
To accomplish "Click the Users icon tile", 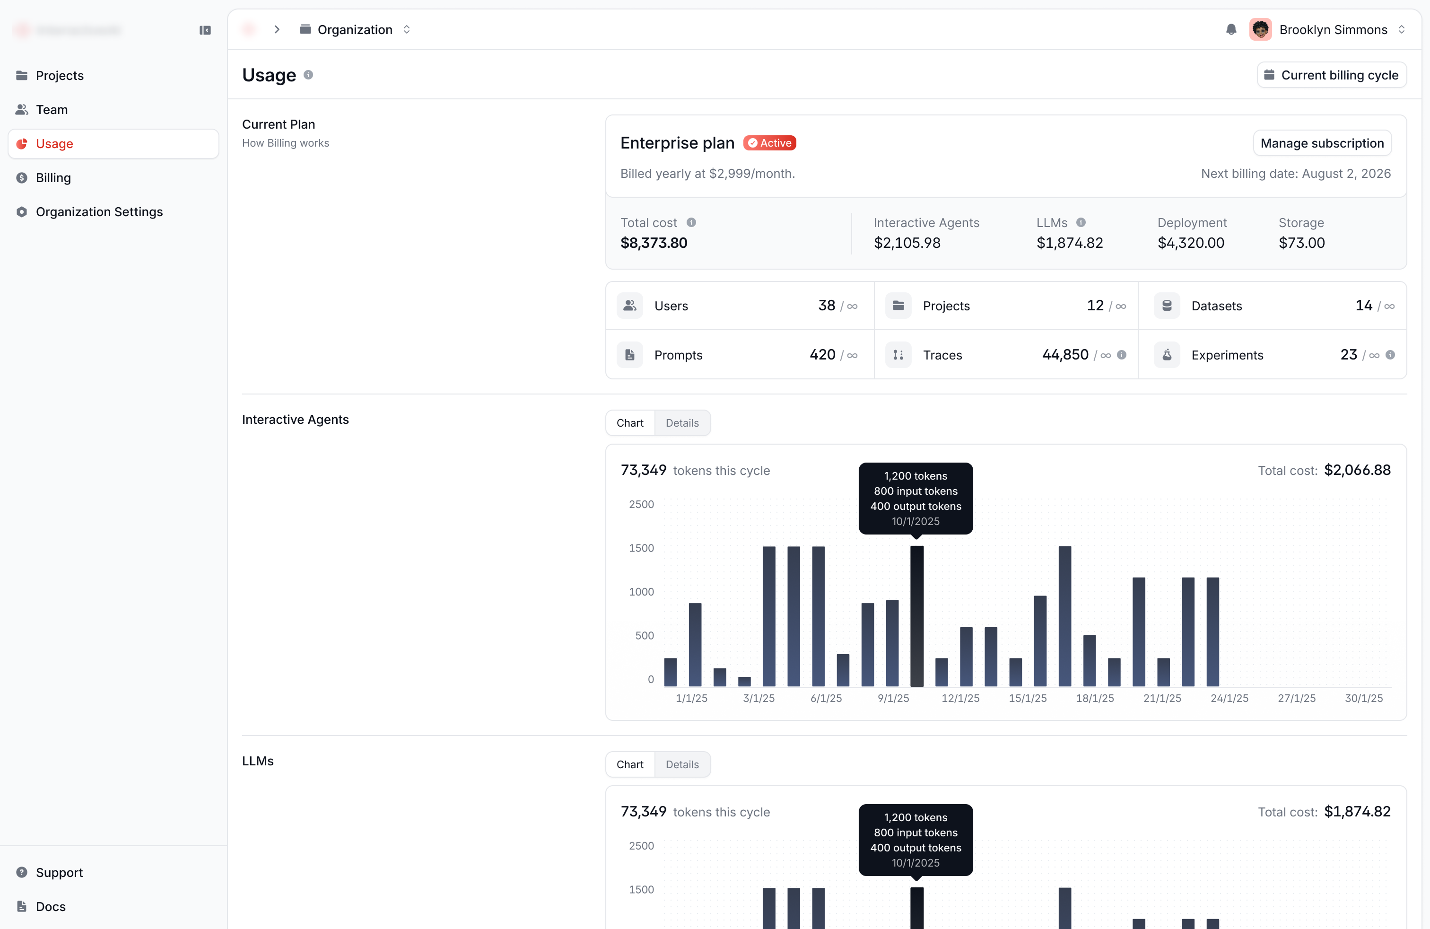I will tap(630, 306).
